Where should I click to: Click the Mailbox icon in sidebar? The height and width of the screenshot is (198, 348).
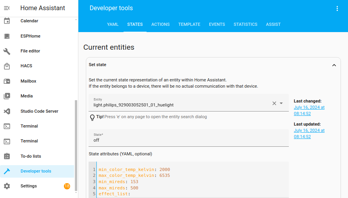(7, 81)
